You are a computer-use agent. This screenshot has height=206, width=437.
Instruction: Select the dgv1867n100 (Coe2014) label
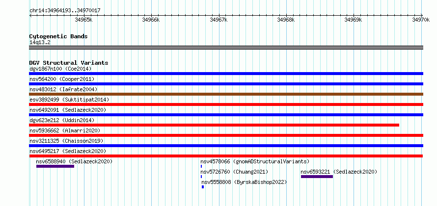click(x=60, y=69)
